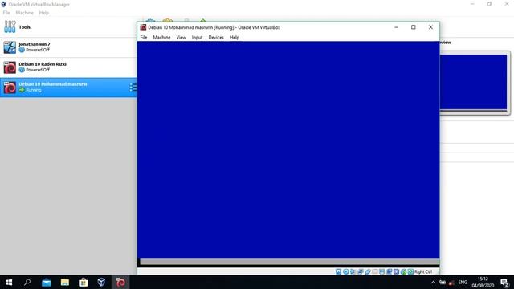Click the CPU features indicator in the VM status bar
Image resolution: width=514 pixels, height=289 pixels.
click(396, 271)
